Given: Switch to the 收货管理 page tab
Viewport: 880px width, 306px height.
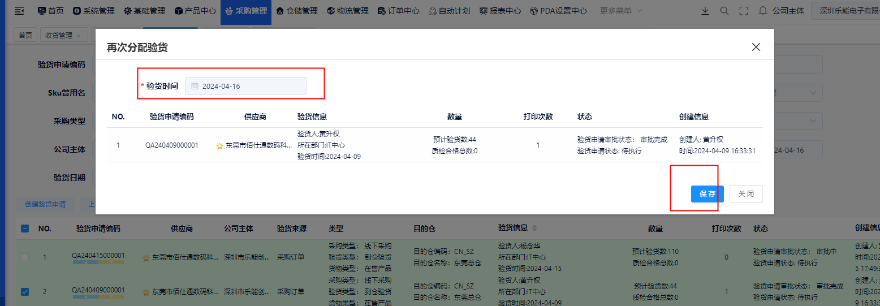Looking at the screenshot, I should [63, 35].
